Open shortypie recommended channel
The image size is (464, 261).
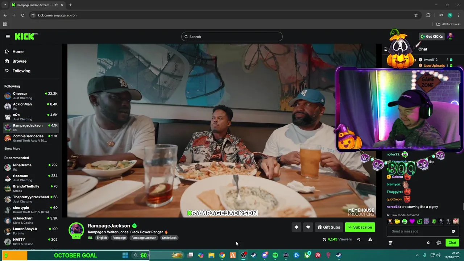coord(31,210)
